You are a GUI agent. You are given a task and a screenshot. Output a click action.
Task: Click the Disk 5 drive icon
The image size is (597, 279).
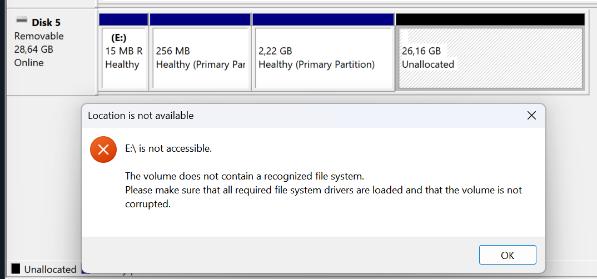click(21, 21)
